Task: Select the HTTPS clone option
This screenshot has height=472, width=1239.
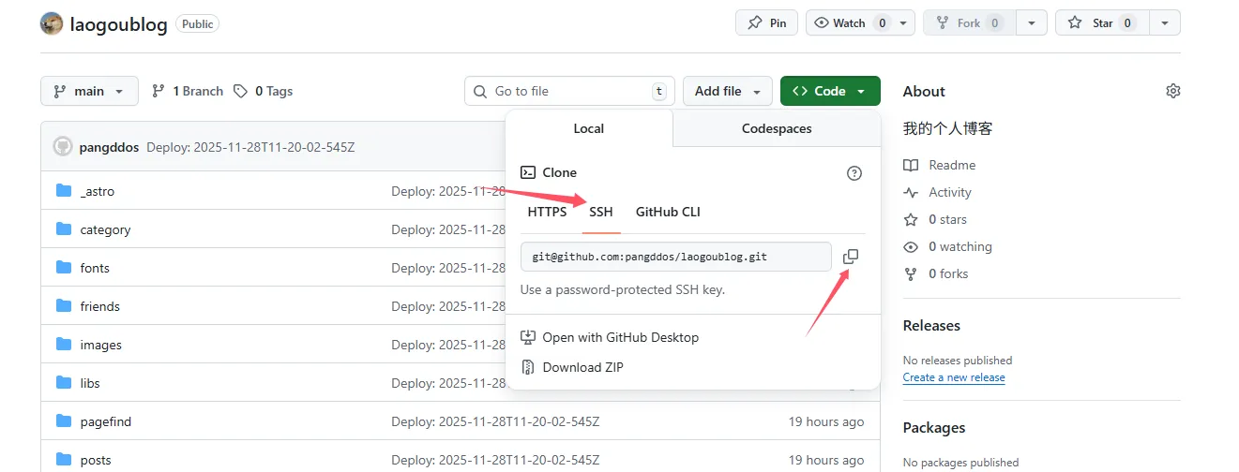Action: click(547, 212)
